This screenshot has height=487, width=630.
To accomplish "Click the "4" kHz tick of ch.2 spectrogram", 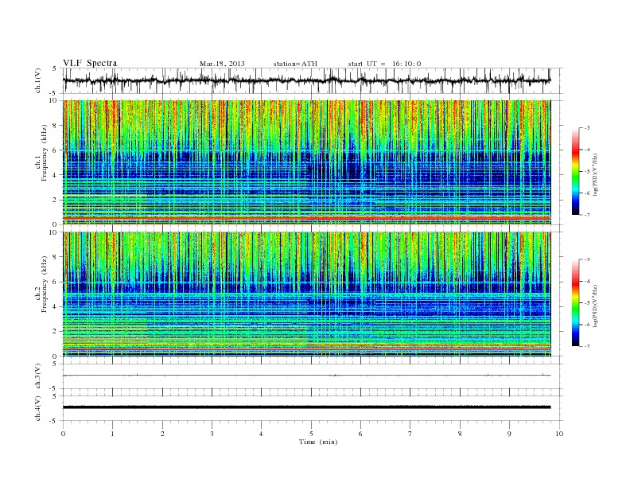I will [x=55, y=306].
